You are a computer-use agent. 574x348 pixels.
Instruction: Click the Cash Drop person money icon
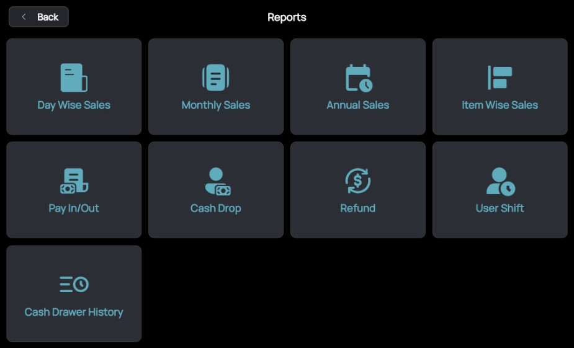click(218, 182)
